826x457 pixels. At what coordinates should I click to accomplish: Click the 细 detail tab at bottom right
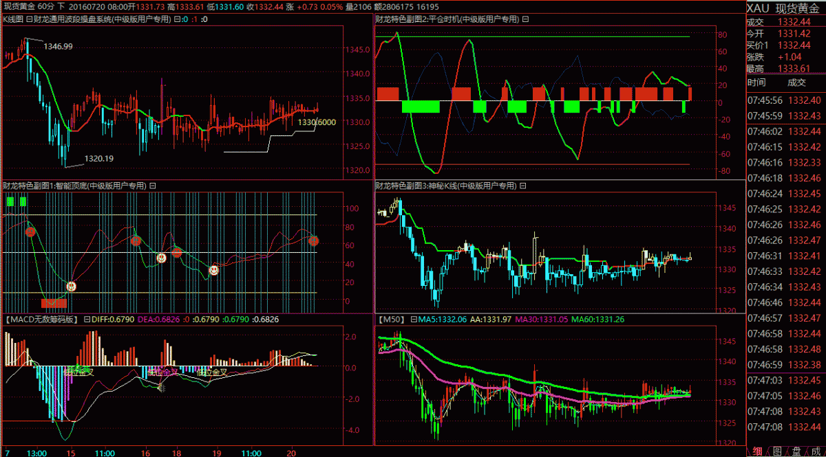pyautogui.click(x=757, y=451)
